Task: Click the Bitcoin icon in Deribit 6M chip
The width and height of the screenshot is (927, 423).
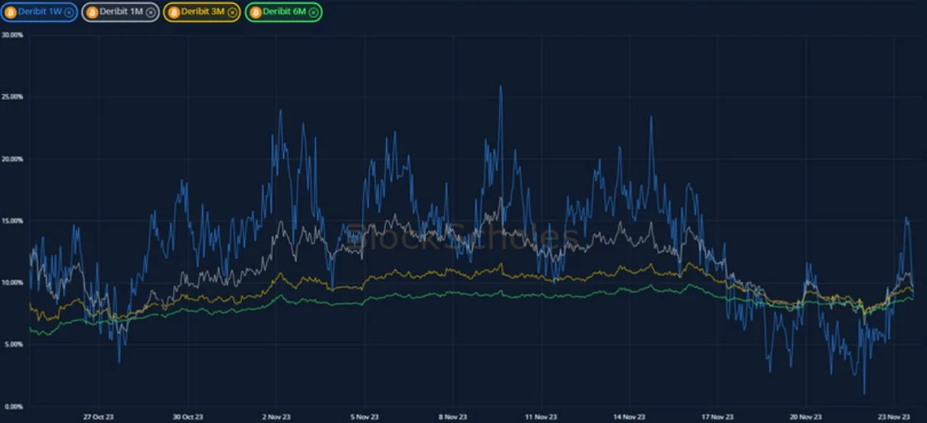Action: tap(255, 12)
